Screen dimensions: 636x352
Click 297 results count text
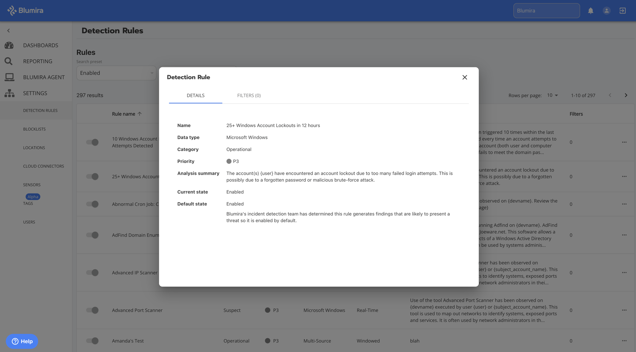[x=90, y=95]
